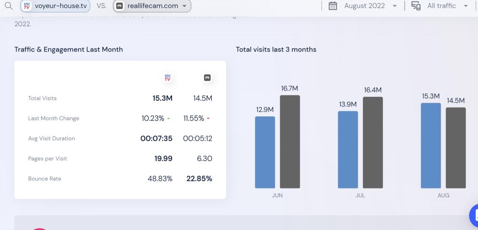Open the blue chat widget button
Image resolution: width=478 pixels, height=230 pixels.
pyautogui.click(x=474, y=215)
